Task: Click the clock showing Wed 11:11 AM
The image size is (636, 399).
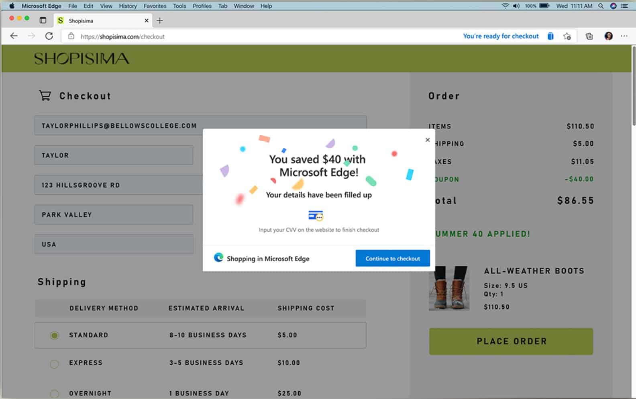Action: pos(574,6)
